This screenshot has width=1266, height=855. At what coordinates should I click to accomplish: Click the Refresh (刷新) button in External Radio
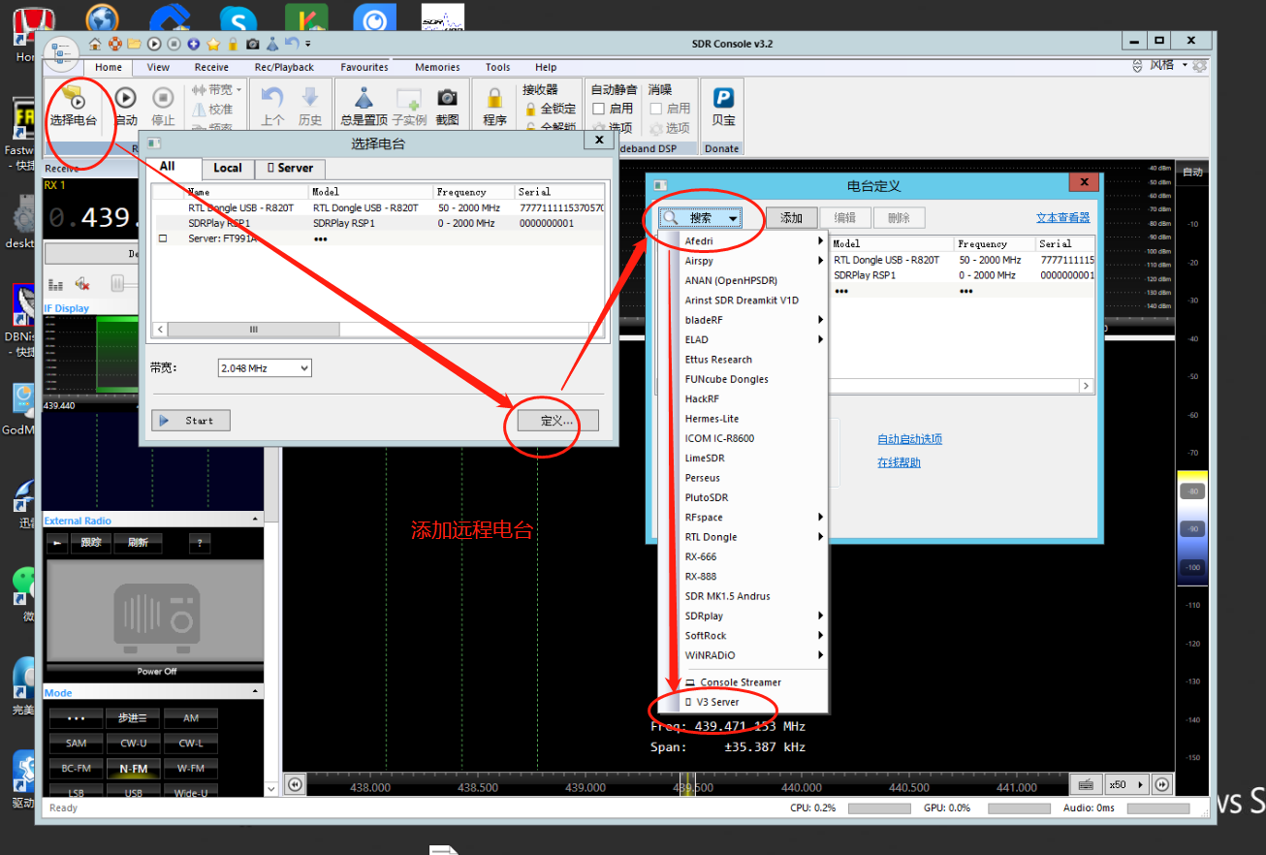[x=138, y=543]
